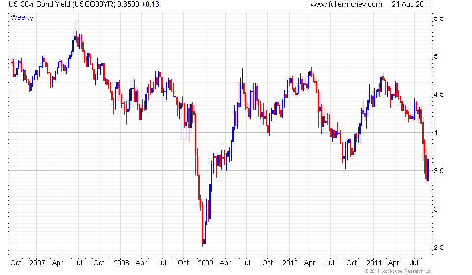
Task: Click the +0.16 change value
Action: [150, 4]
